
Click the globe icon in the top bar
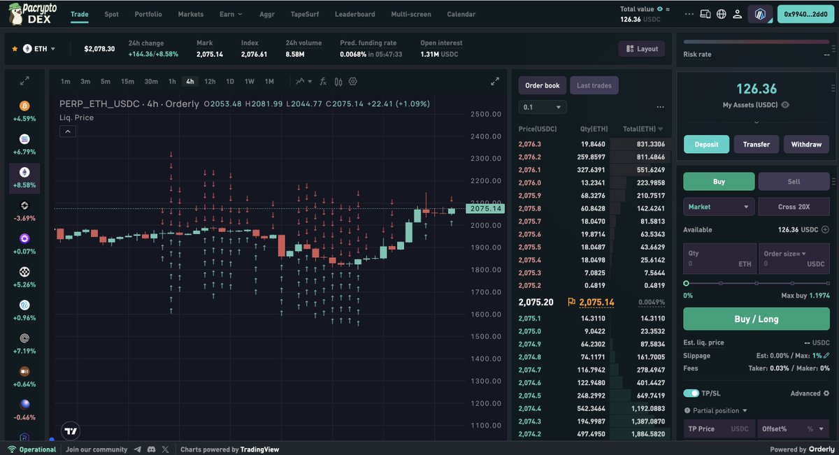(x=720, y=14)
